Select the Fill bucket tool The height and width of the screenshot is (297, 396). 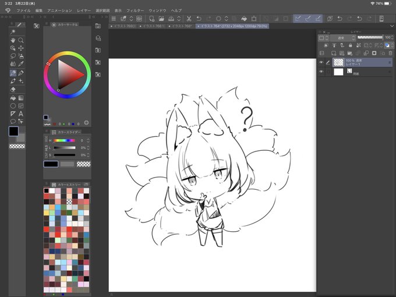tap(13, 98)
